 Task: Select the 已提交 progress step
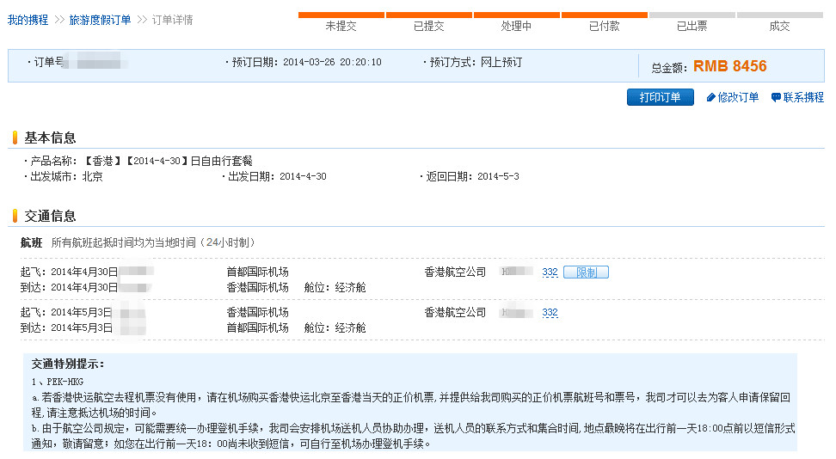(428, 26)
